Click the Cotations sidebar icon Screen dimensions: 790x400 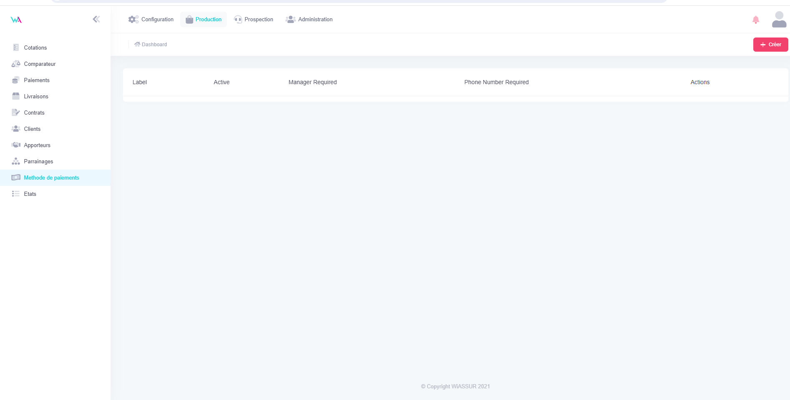tap(16, 47)
